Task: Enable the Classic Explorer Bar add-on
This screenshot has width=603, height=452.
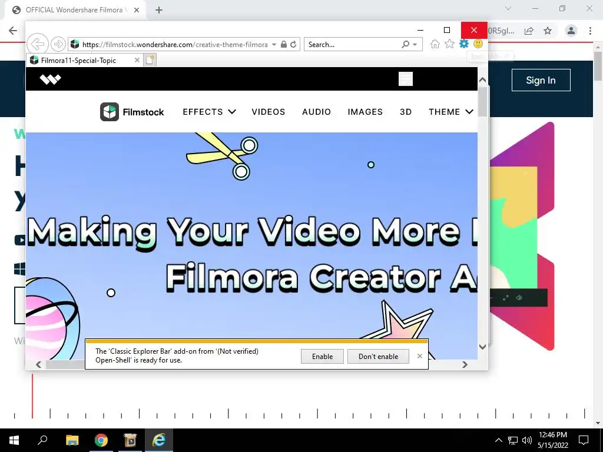Action: pos(322,356)
